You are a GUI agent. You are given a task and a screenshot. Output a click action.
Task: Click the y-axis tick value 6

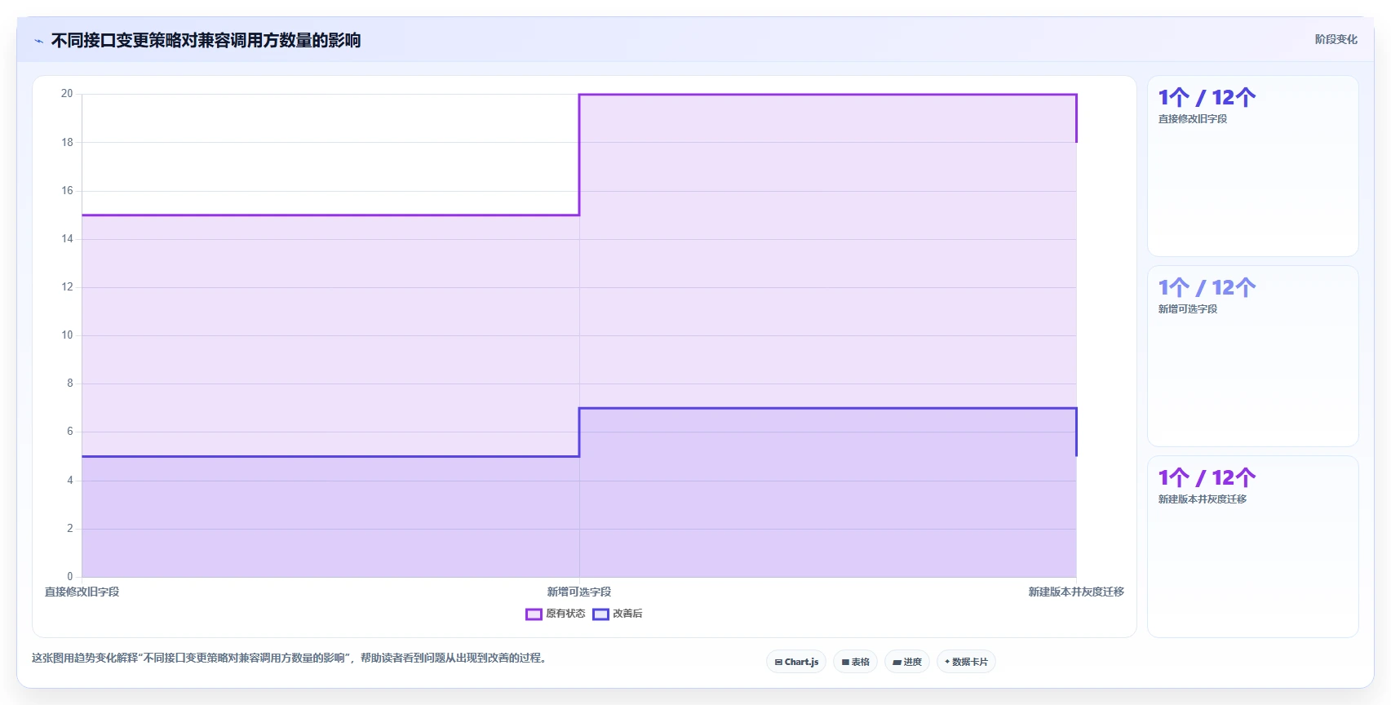[70, 431]
